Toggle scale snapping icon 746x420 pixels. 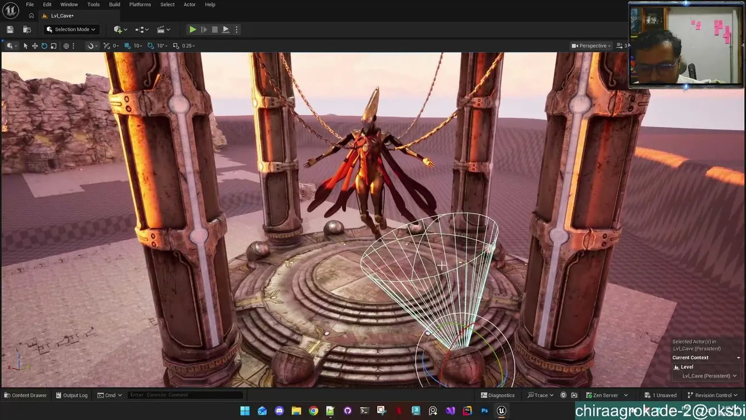(176, 45)
